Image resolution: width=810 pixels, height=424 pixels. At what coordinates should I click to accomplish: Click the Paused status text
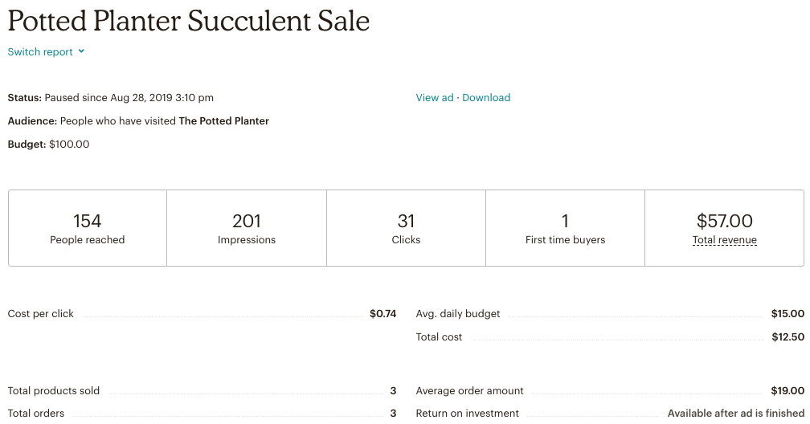pos(129,98)
